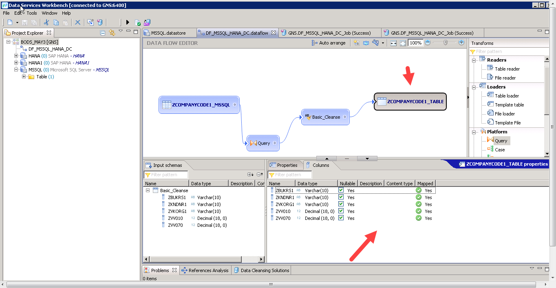The image size is (556, 288).
Task: Click inside the Columns filter pattern field
Action: (x=289, y=174)
